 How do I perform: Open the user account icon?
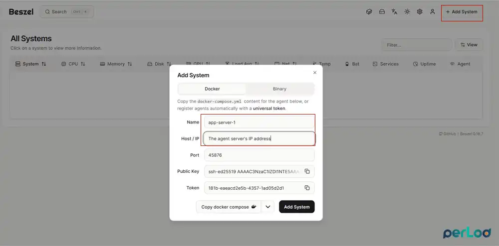(x=432, y=12)
